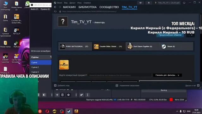This screenshot has height=114, width=202.
Task: Expand Показать доп. фильтры filters
Action: click(x=167, y=75)
